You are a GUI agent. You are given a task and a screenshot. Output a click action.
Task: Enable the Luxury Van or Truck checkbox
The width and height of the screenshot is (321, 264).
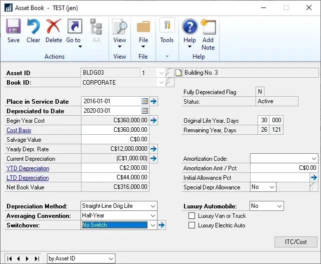[x=191, y=216]
